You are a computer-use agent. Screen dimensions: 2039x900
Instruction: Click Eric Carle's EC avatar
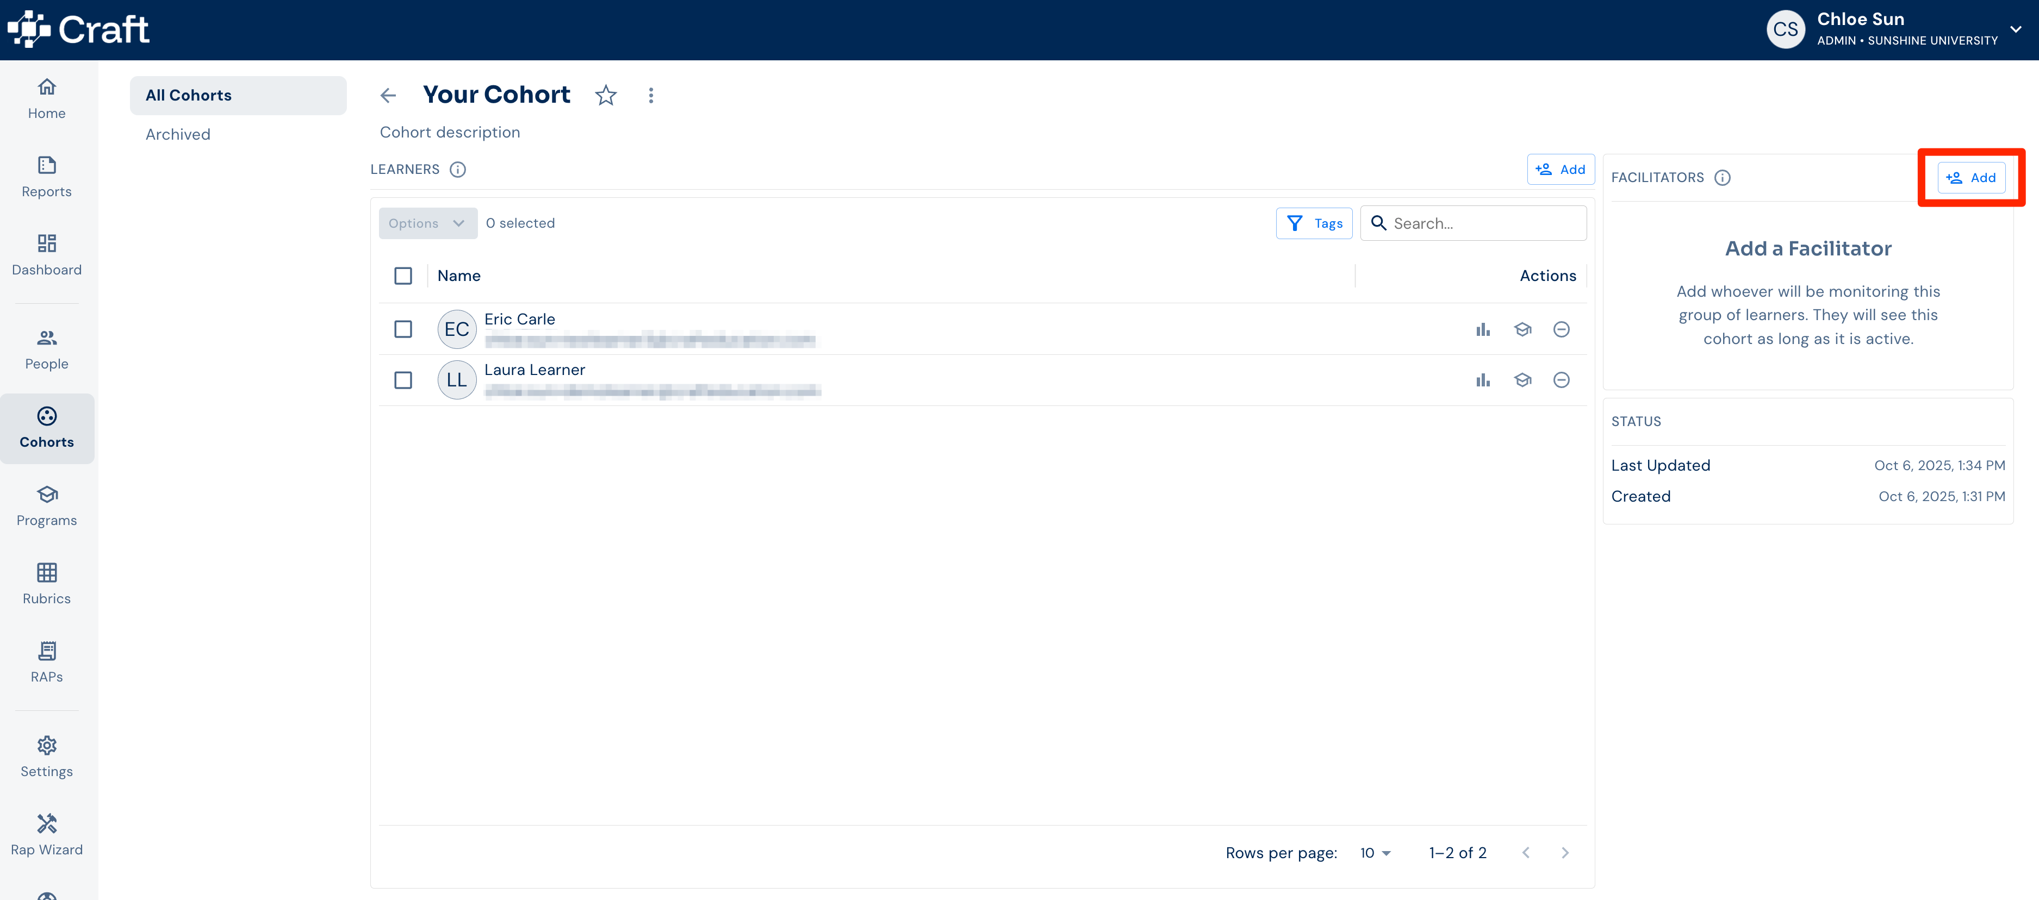tap(457, 329)
